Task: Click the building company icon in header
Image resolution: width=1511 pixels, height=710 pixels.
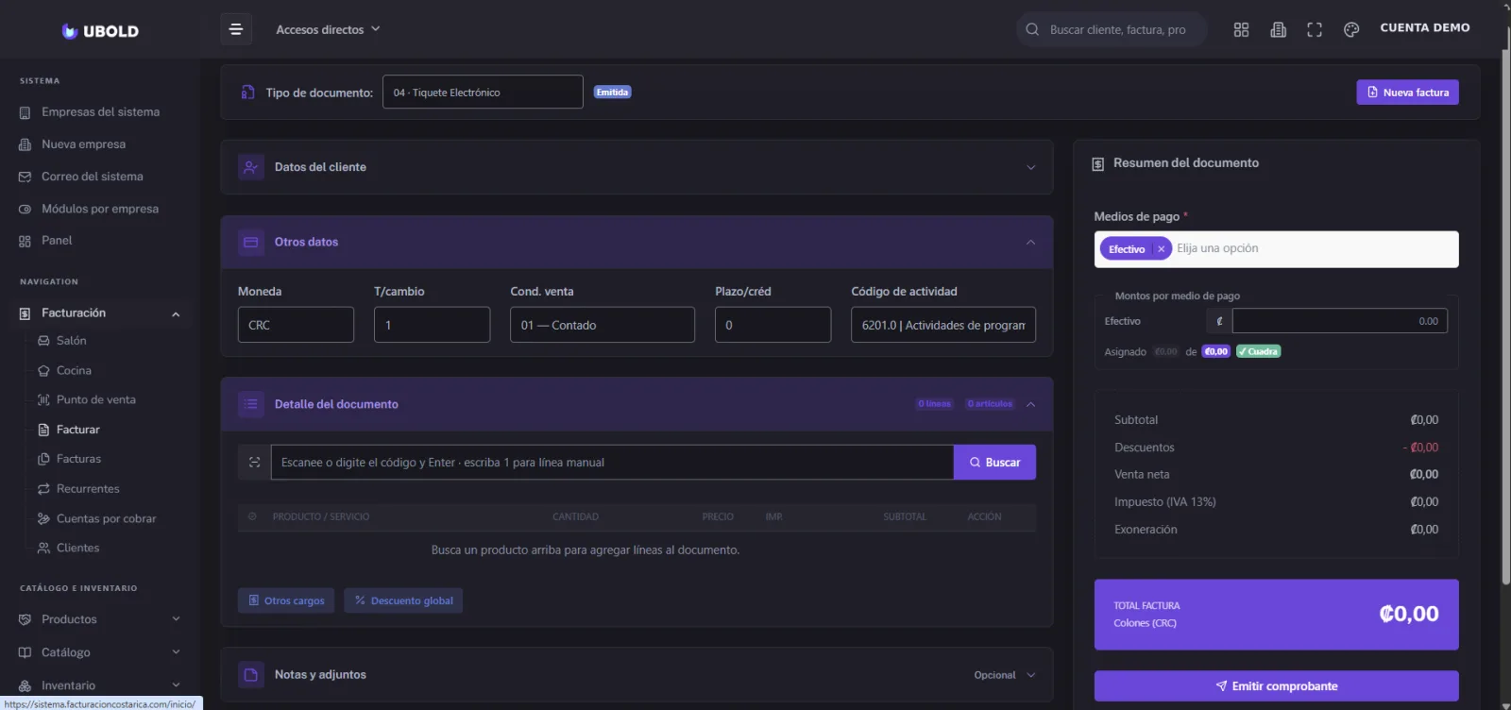Action: click(1278, 29)
